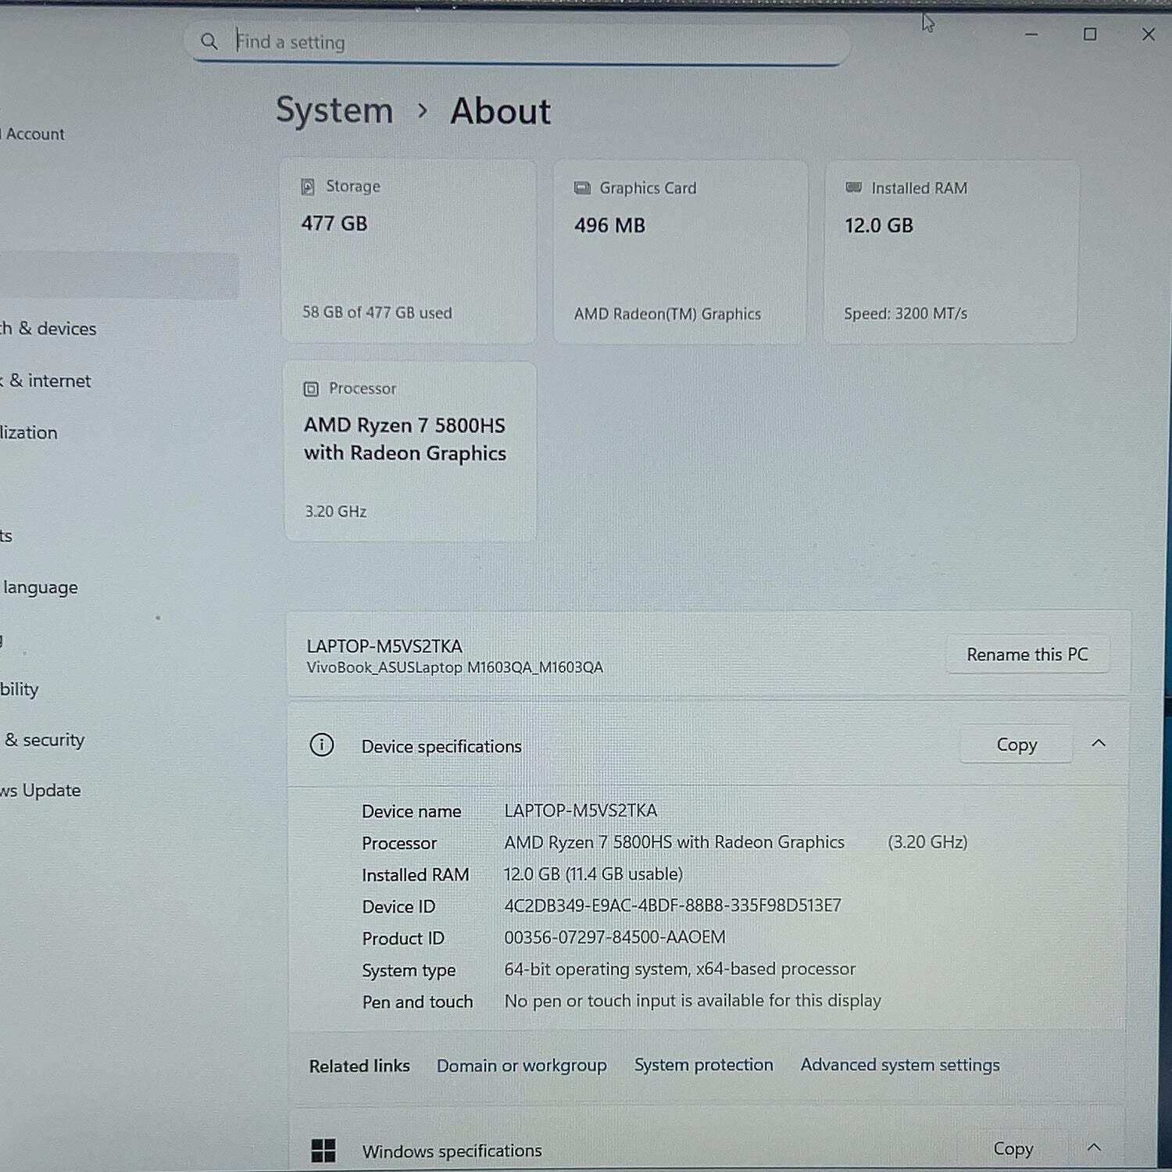Click the 'No pen or touch input' value
The image size is (1172, 1172).
click(x=692, y=1001)
